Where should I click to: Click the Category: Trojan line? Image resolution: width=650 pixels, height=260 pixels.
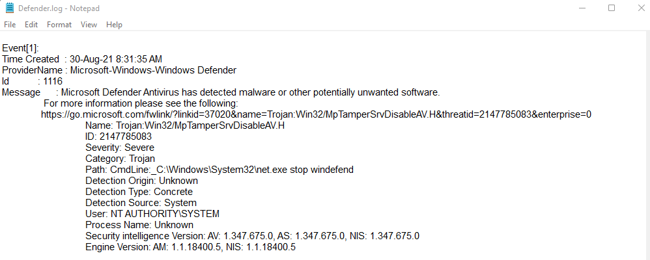pos(120,159)
